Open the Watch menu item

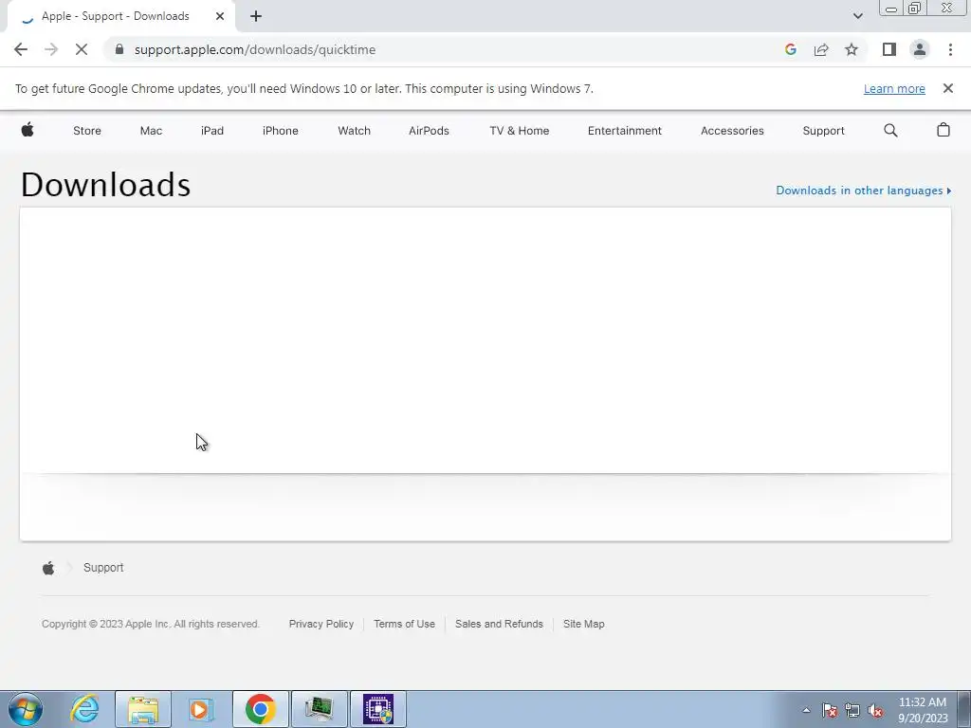tap(355, 131)
